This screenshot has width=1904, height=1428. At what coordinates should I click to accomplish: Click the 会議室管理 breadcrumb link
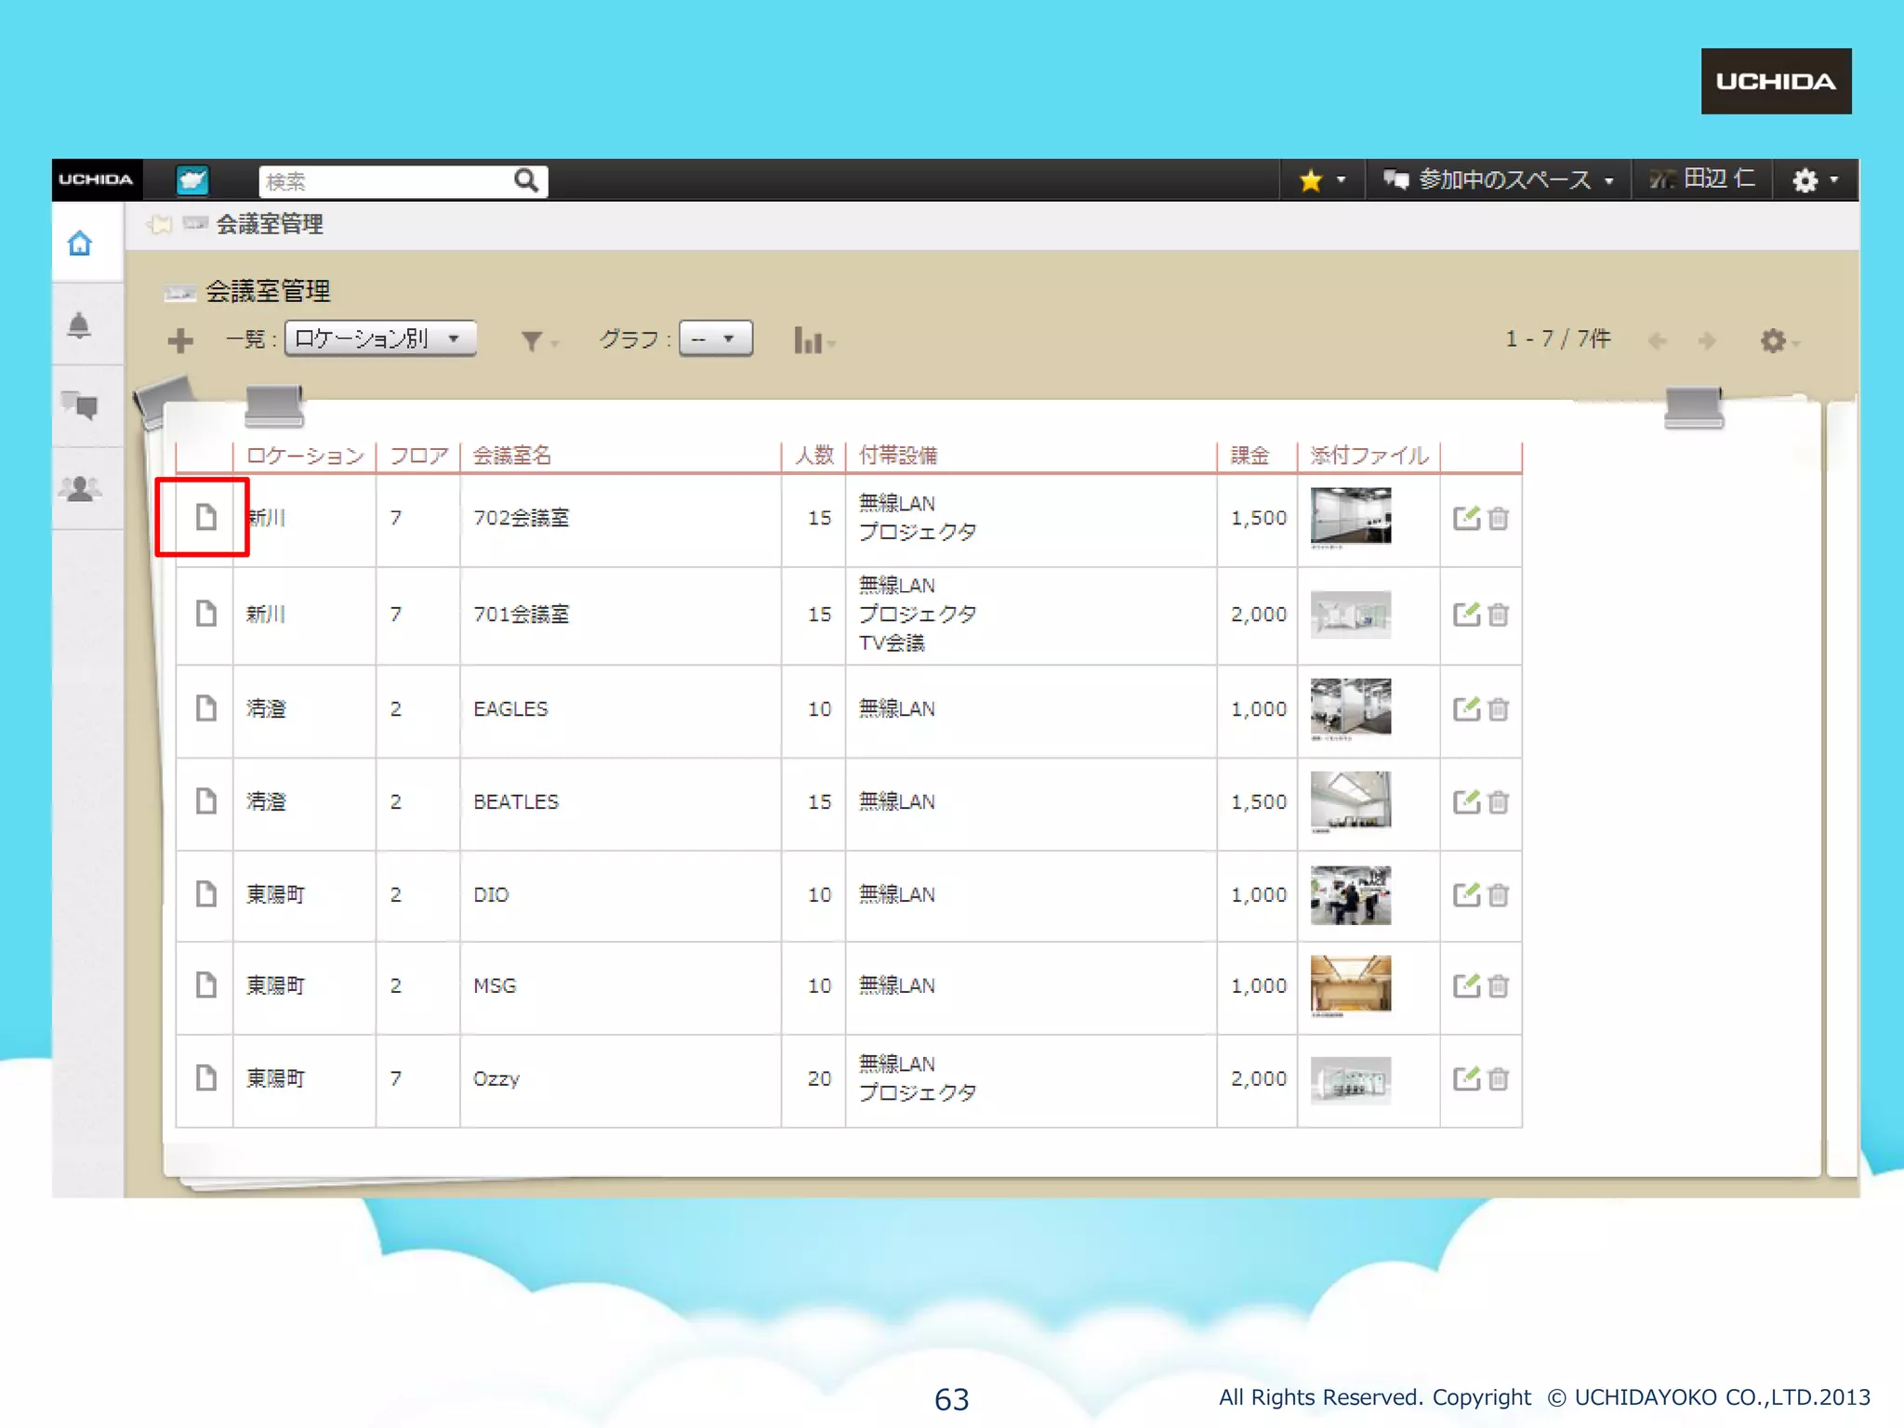270,224
